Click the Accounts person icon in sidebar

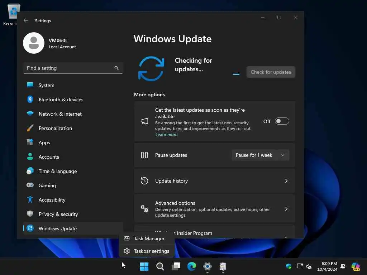tap(30, 156)
